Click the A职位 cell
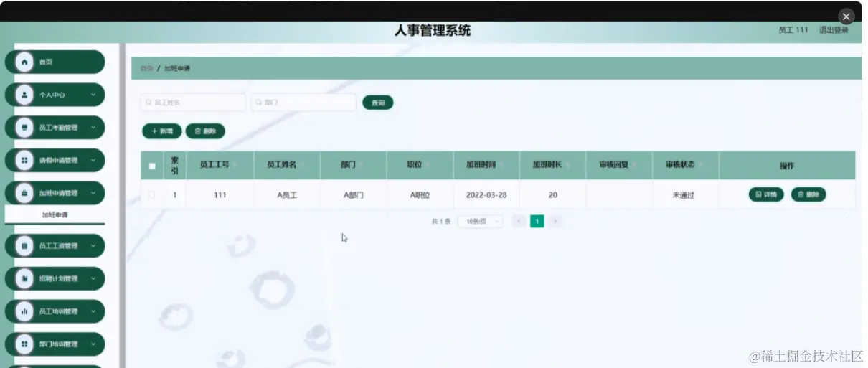Screen dimensions: 868x368 pos(420,195)
